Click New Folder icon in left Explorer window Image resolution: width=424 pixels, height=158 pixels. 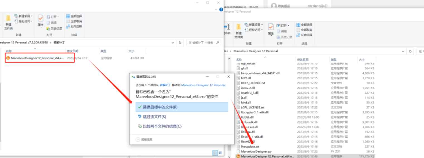click(8, 19)
